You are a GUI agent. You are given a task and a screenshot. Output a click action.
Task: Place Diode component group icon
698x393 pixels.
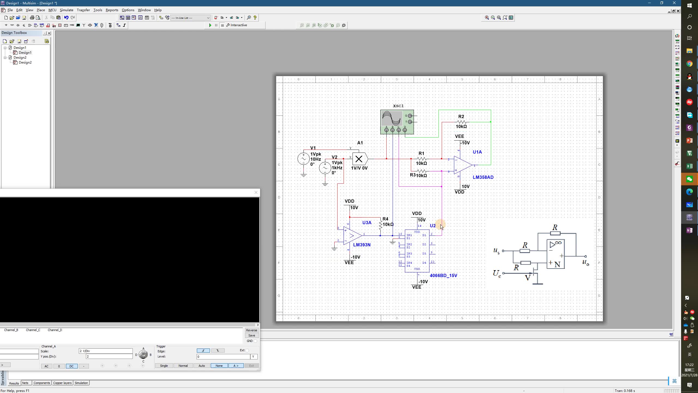click(18, 25)
